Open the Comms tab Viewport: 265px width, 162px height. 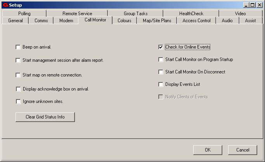[x=41, y=21]
